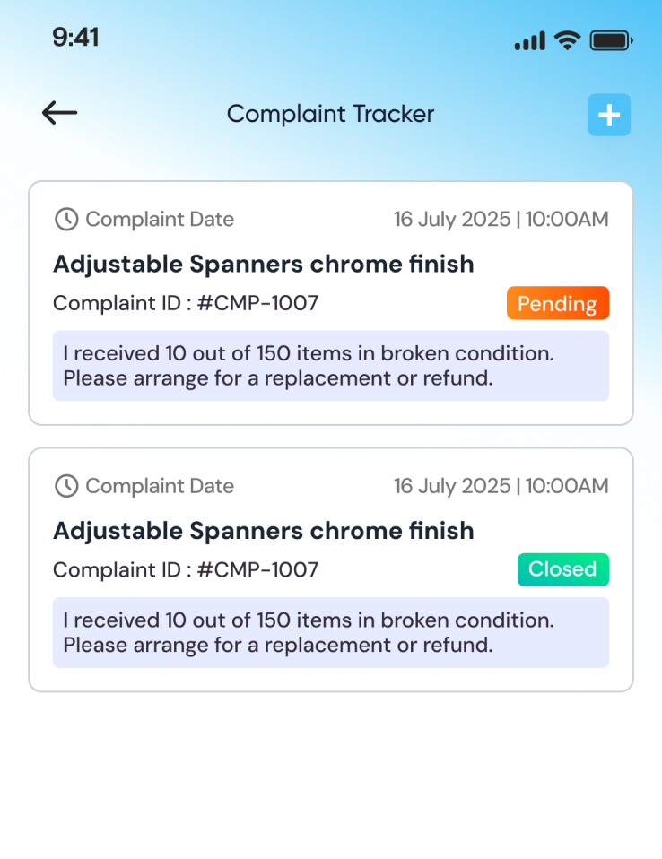This screenshot has height=859, width=662.
Task: Tap the Complaint Date label in the first card
Action: (160, 219)
